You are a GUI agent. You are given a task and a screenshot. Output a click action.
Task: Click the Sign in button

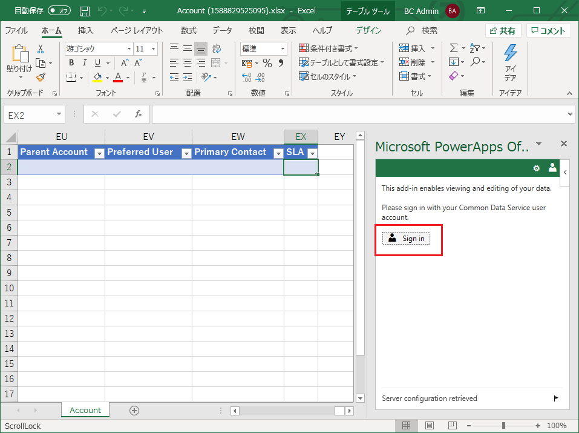click(x=406, y=239)
